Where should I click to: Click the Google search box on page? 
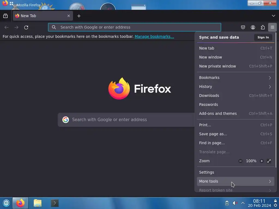pyautogui.click(x=126, y=120)
